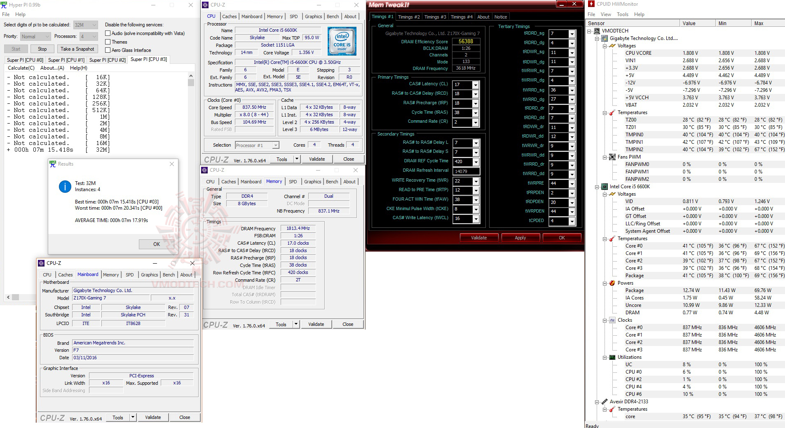The height and width of the screenshot is (428, 785).
Task: Collapse the Fans PWM tree node
Action: (x=605, y=157)
